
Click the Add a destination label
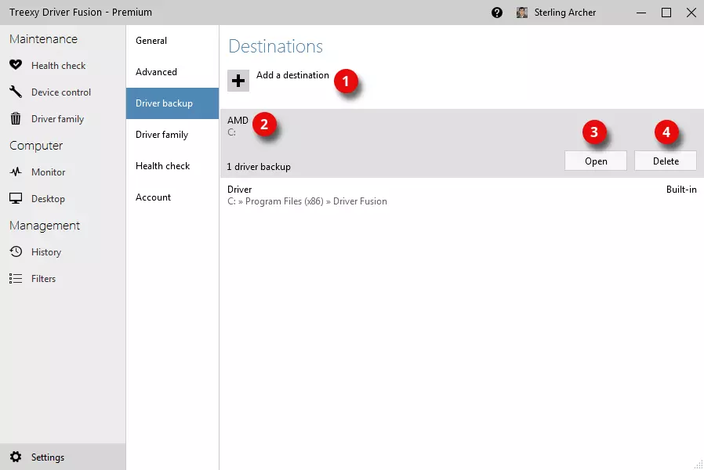292,75
